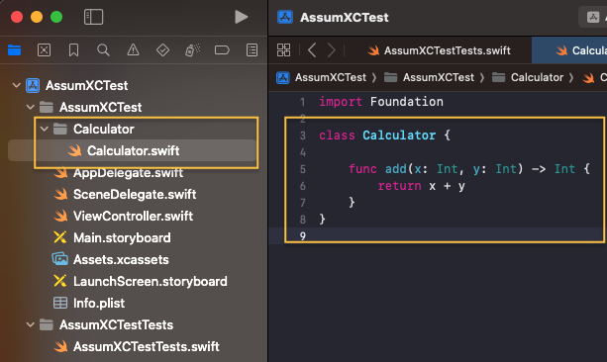Collapse the AssumXCTestTests group
The height and width of the screenshot is (362, 607).
coord(30,324)
